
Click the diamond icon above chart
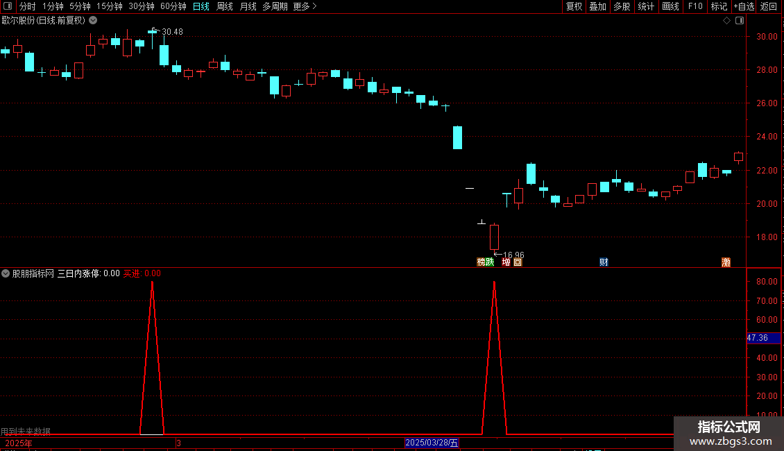pyautogui.click(x=726, y=21)
